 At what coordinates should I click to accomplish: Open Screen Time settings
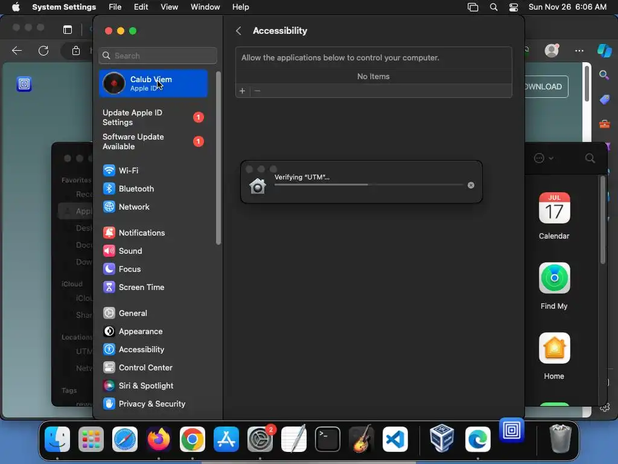[x=133, y=287]
